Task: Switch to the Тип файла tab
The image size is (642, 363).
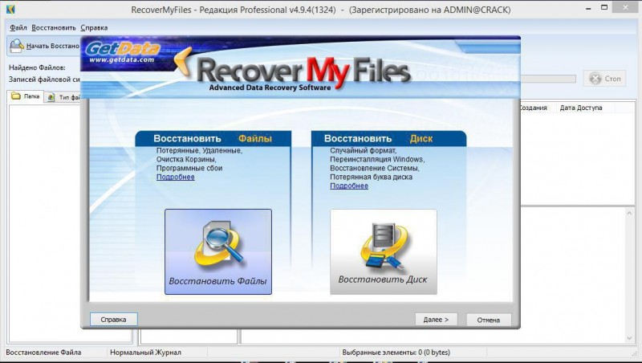Action: tap(63, 97)
